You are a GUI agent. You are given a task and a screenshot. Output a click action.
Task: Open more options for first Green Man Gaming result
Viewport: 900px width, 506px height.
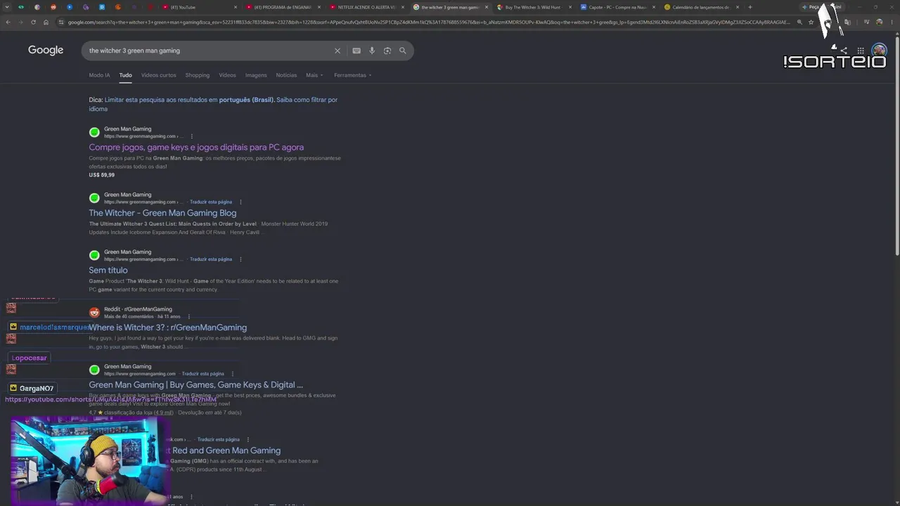(191, 136)
